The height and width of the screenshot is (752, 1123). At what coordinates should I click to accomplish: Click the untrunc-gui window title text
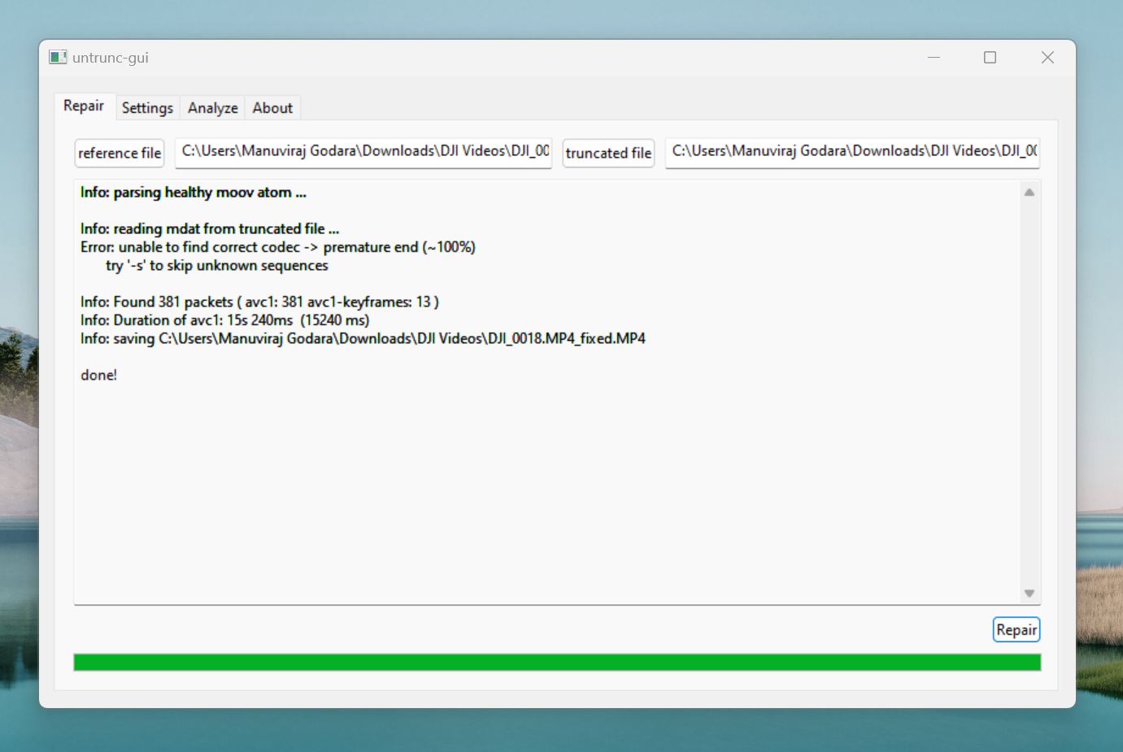tap(111, 58)
